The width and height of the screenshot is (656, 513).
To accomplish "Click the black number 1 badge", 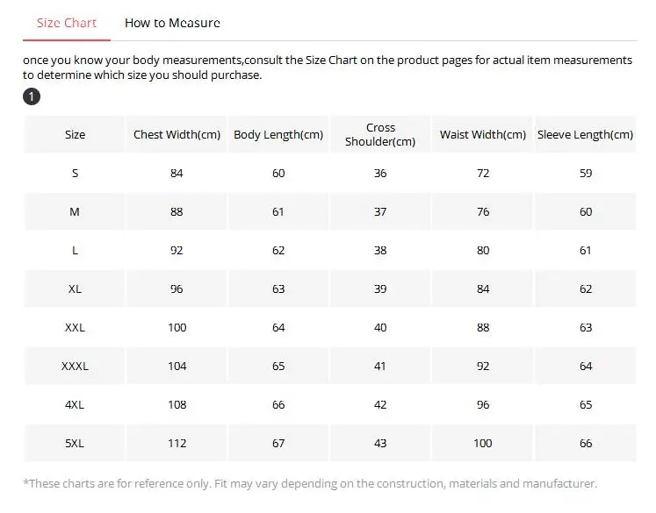I will tap(32, 96).
